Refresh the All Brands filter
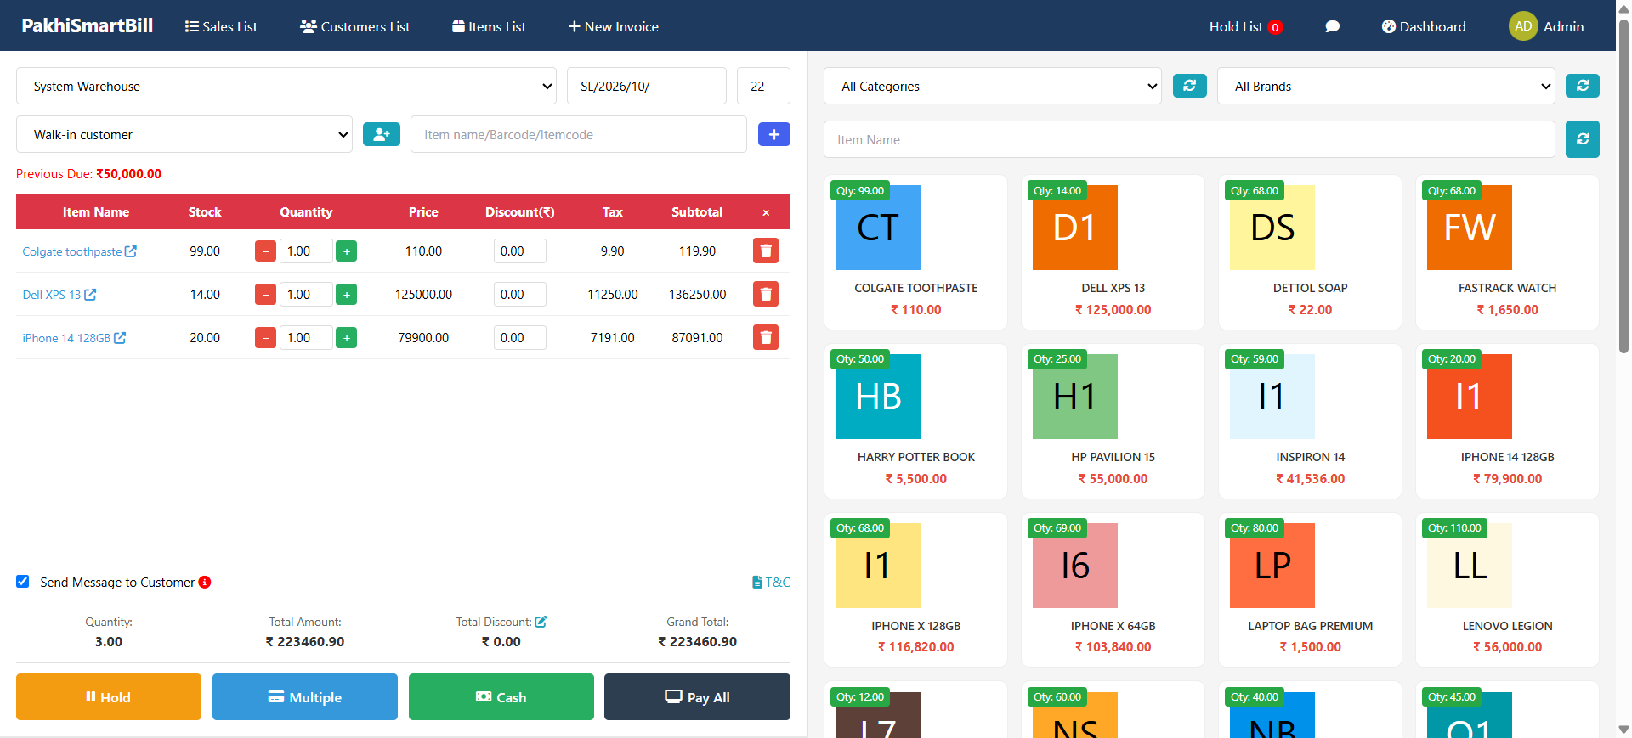 point(1583,86)
